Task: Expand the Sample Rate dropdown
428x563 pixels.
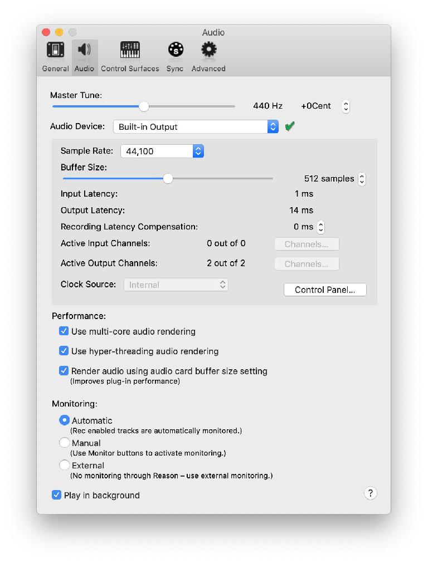Action: click(162, 151)
